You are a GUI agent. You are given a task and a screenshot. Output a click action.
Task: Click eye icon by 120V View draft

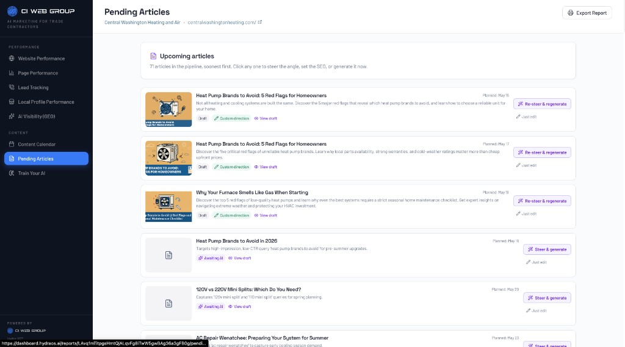point(230,307)
